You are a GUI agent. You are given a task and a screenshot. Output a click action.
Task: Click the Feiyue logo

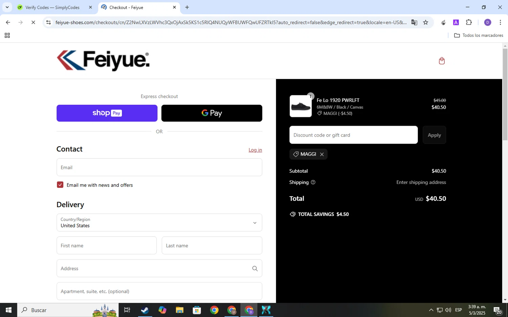pos(103,60)
